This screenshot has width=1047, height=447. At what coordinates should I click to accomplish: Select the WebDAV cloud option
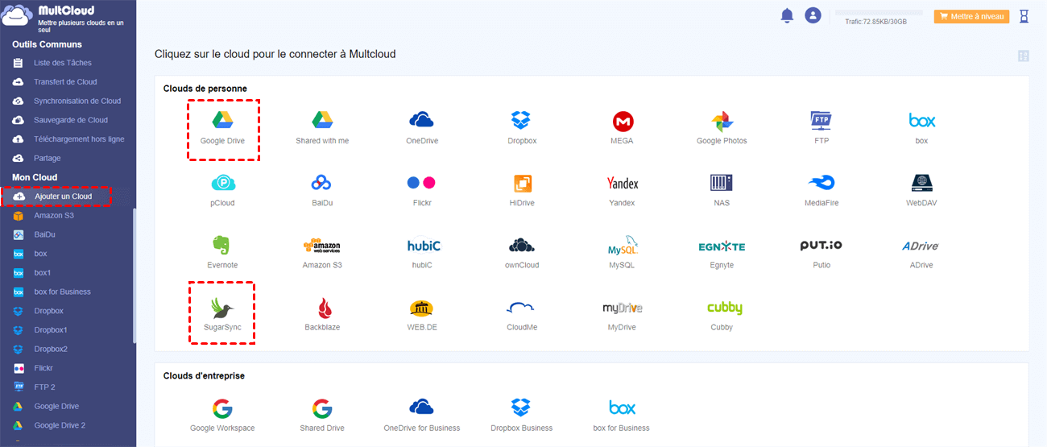coord(921,184)
